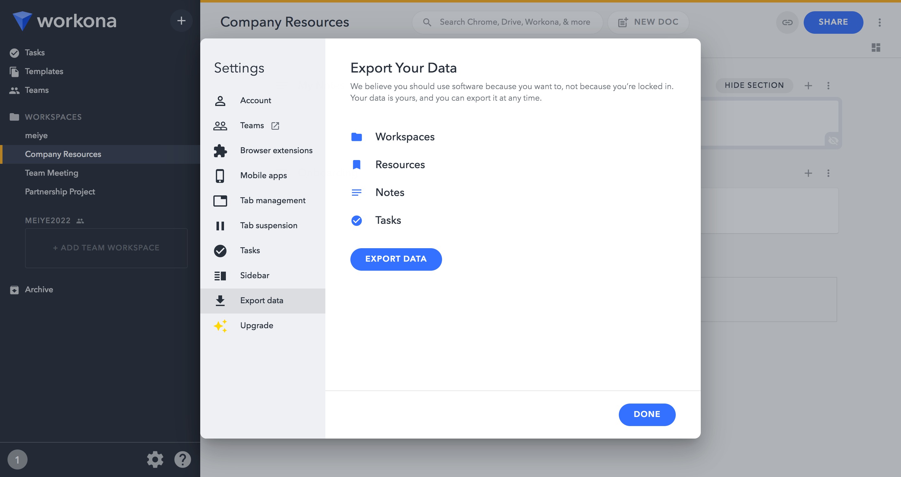Click the Workspaces folder icon in export list
The height and width of the screenshot is (477, 901).
click(x=356, y=137)
